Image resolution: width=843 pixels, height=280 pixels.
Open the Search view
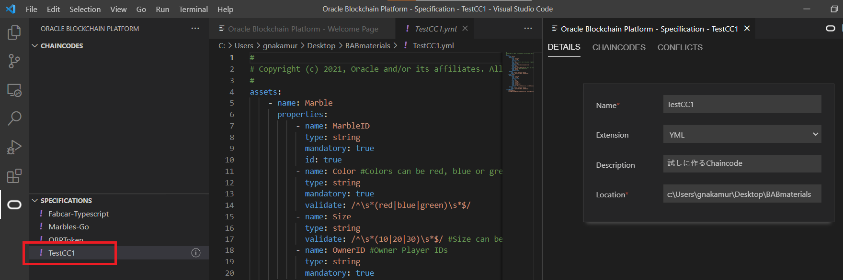pos(14,118)
